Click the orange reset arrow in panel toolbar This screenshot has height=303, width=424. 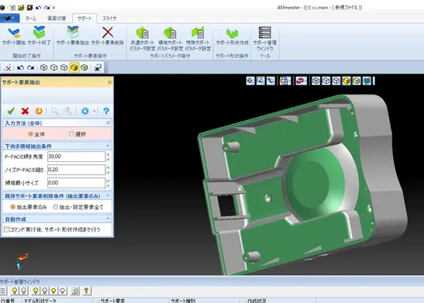click(39, 111)
